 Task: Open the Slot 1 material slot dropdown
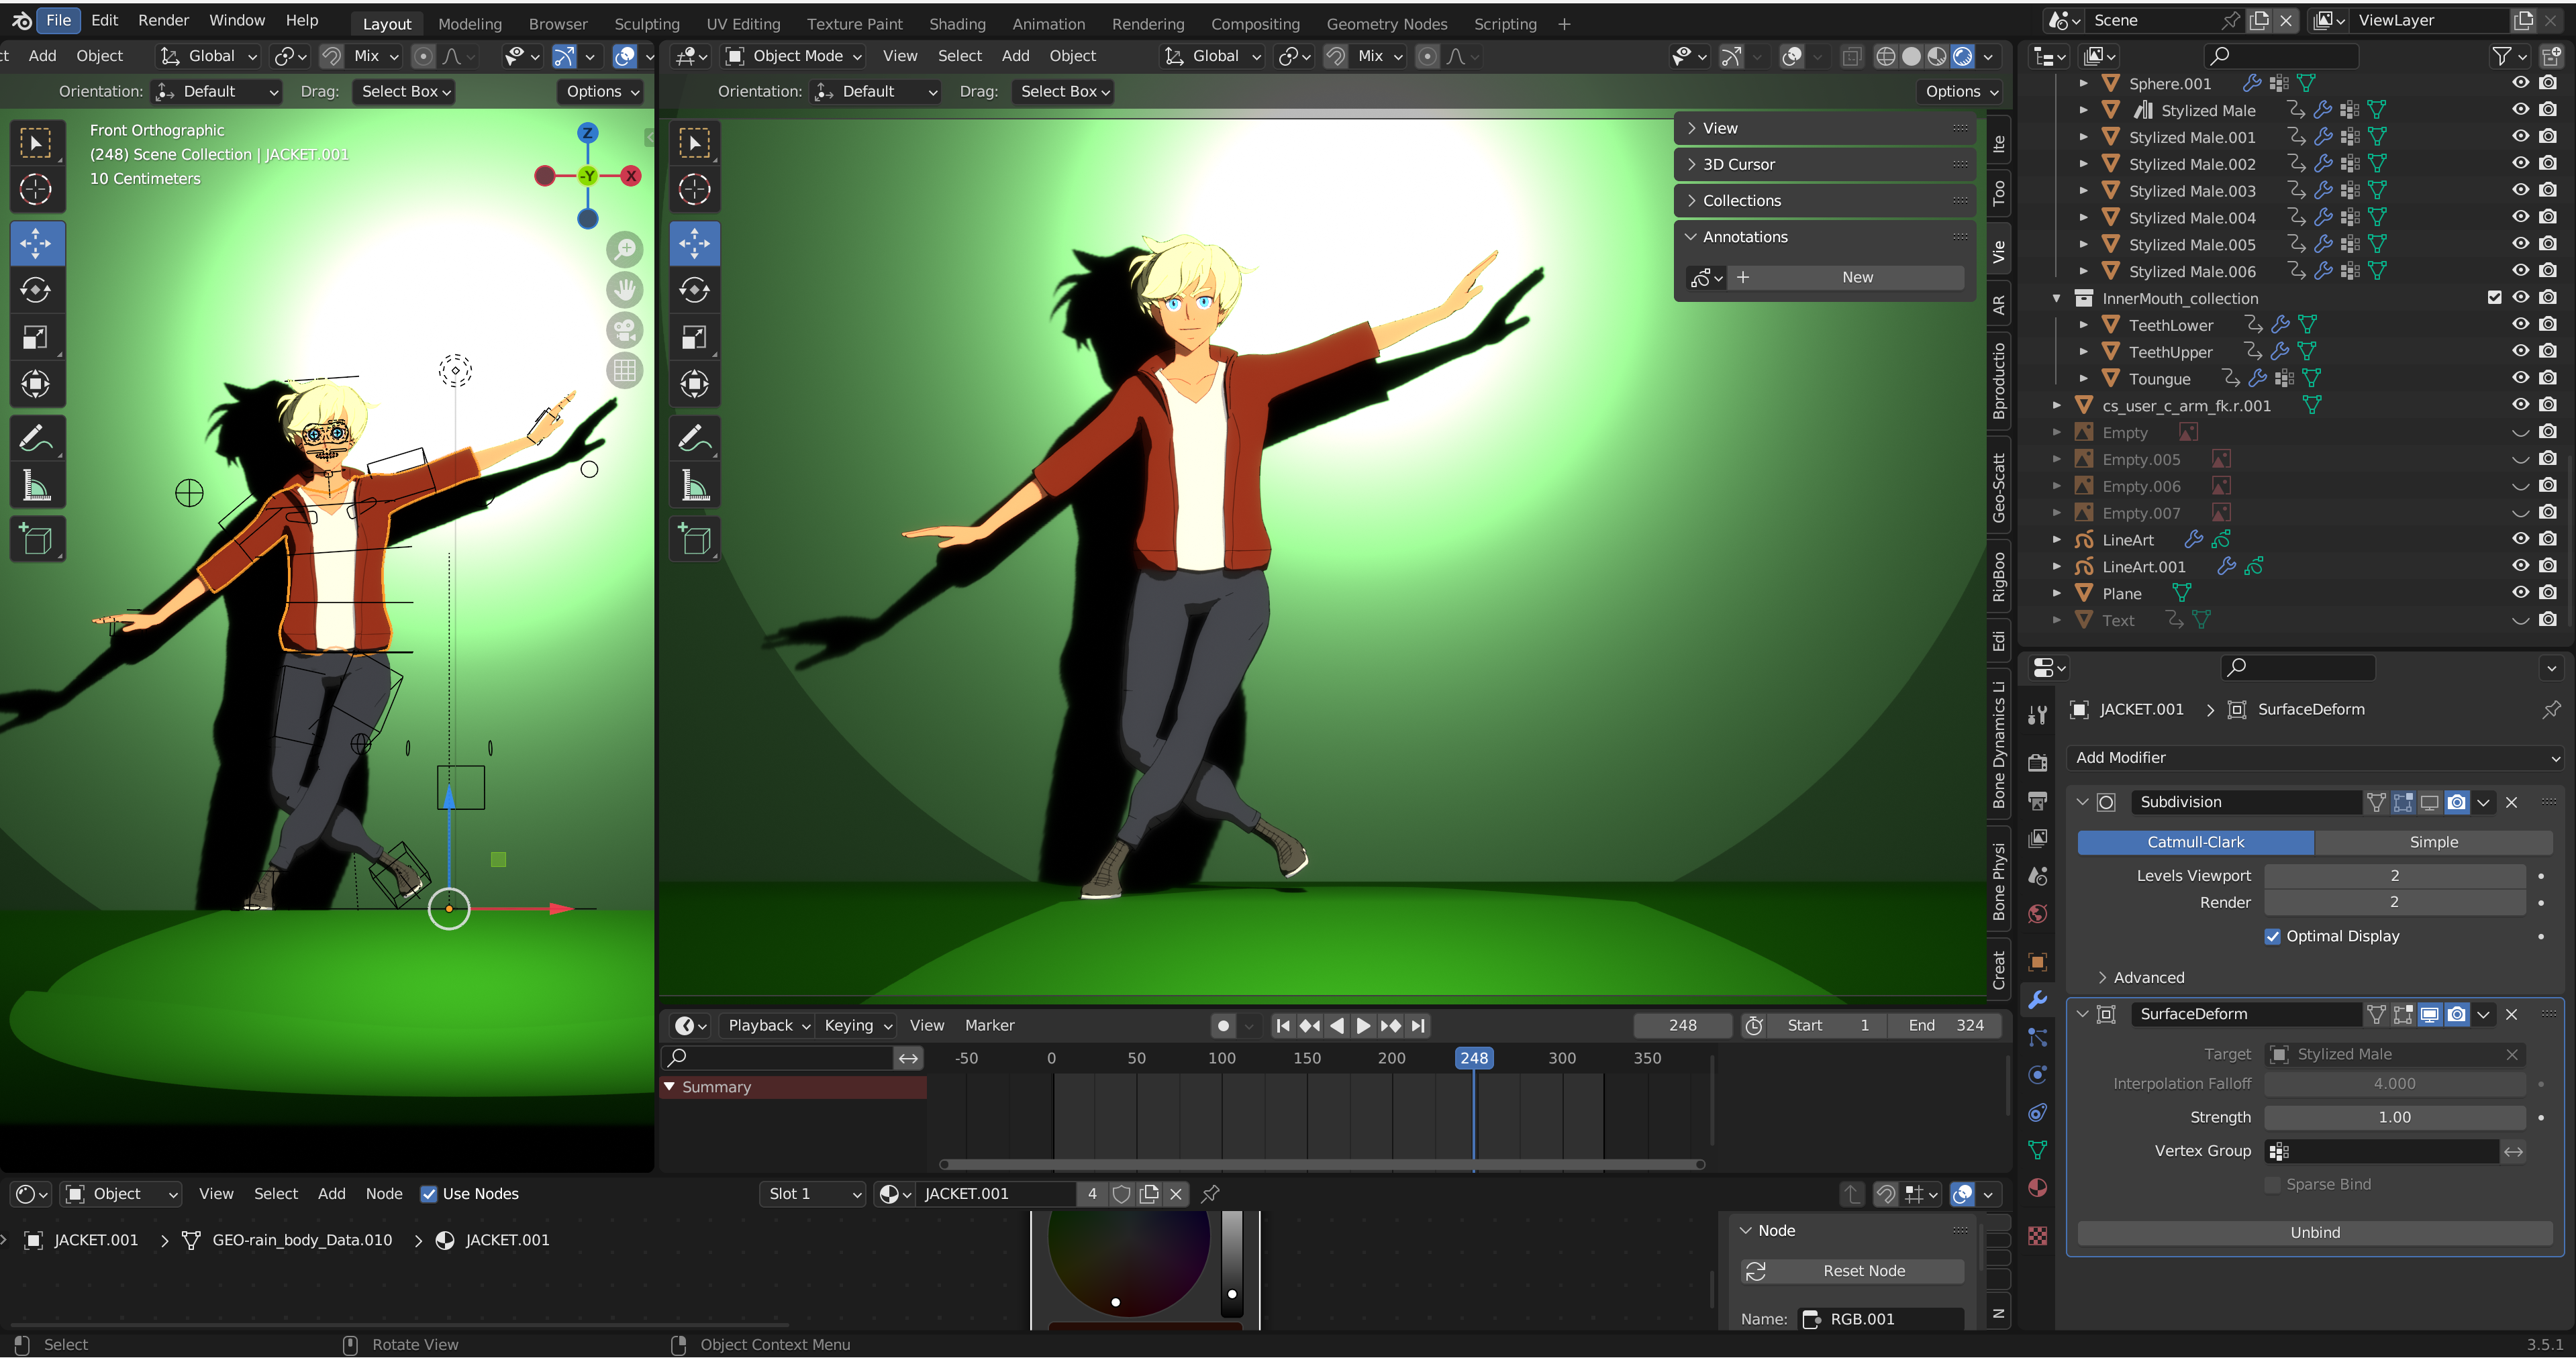click(813, 1193)
